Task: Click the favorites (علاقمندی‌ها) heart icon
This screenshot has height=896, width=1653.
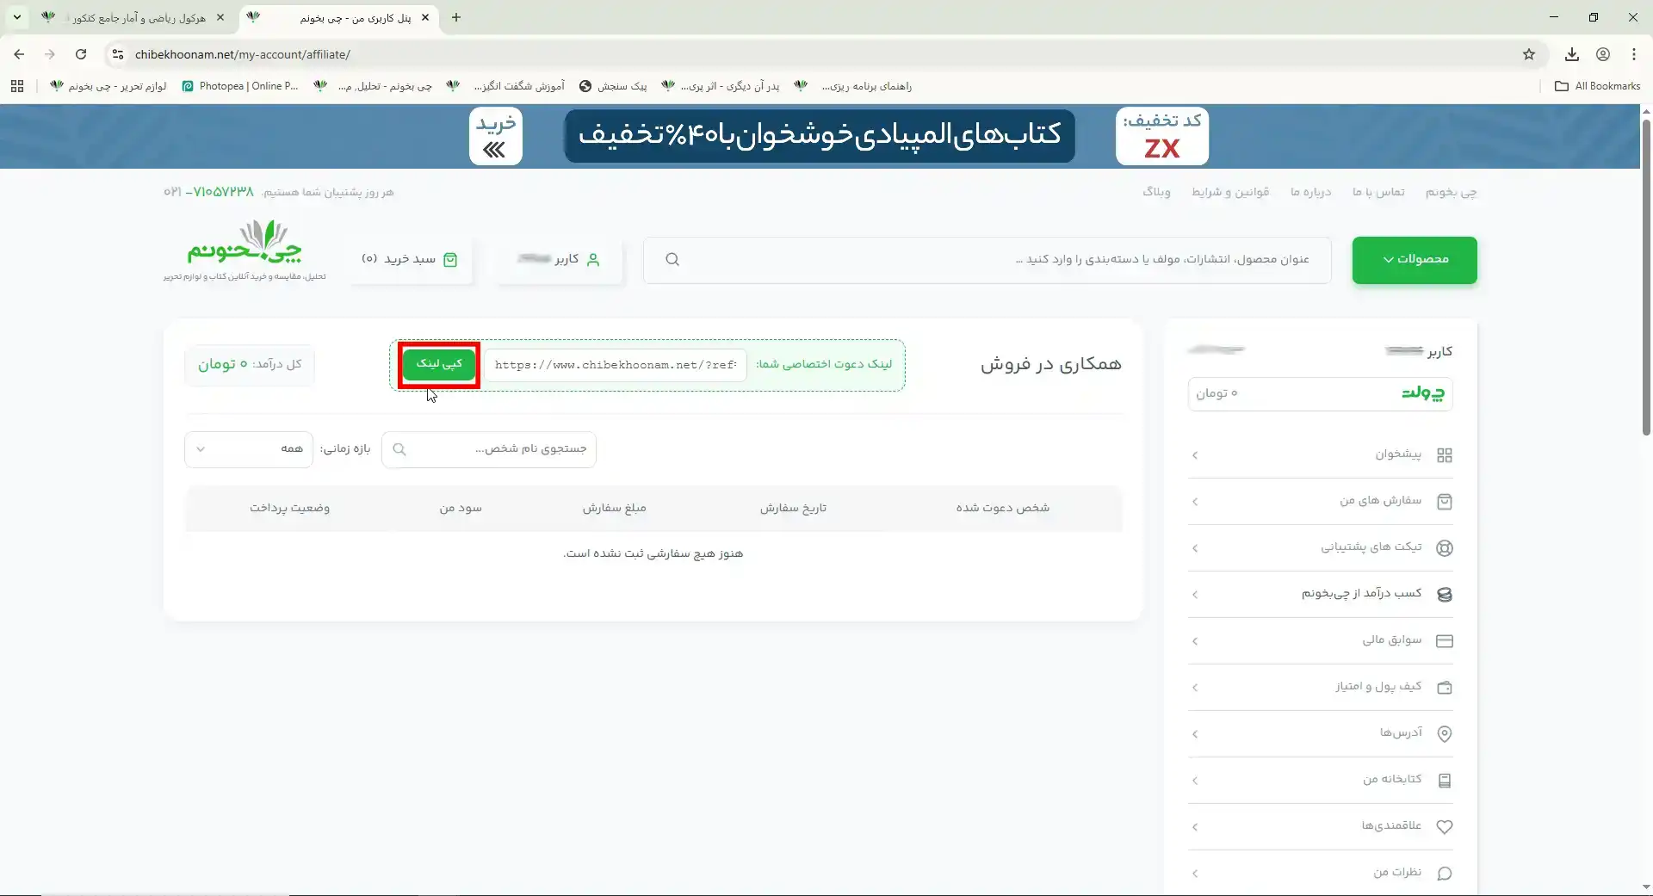Action: 1445,827
